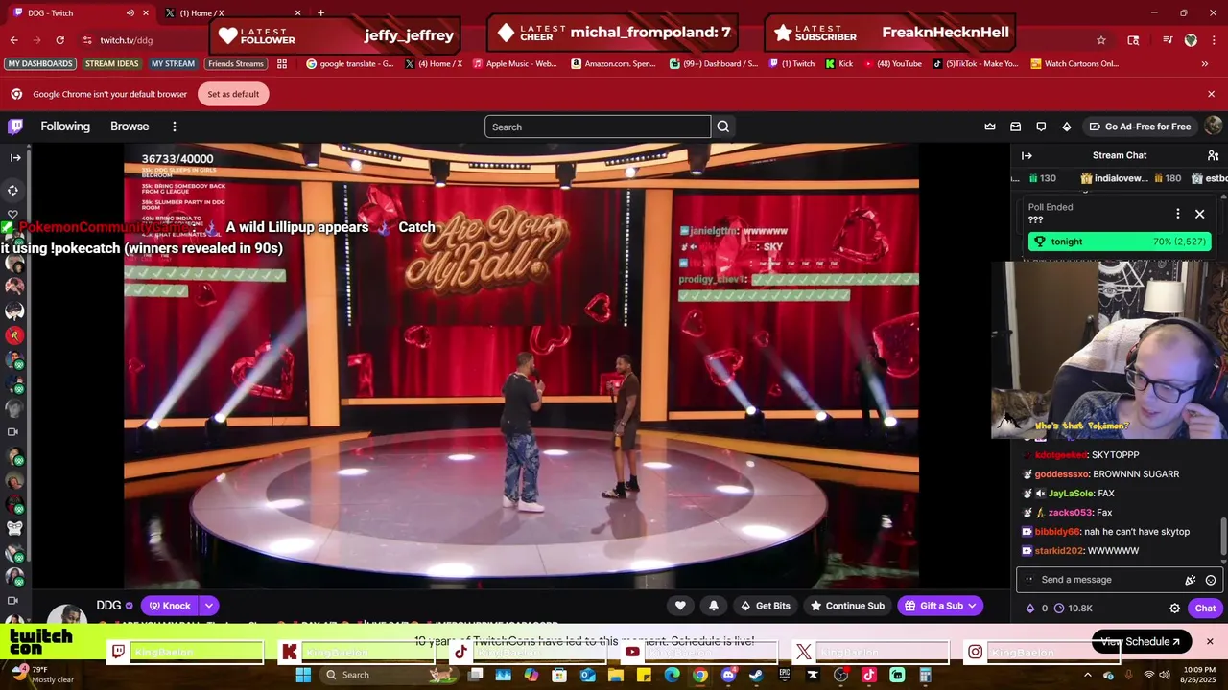Expand the left sidebar arrow
This screenshot has width=1228, height=690.
(x=14, y=157)
